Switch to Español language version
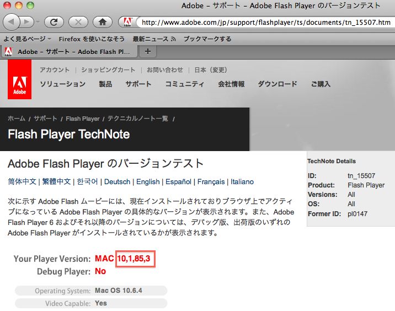 [178, 181]
